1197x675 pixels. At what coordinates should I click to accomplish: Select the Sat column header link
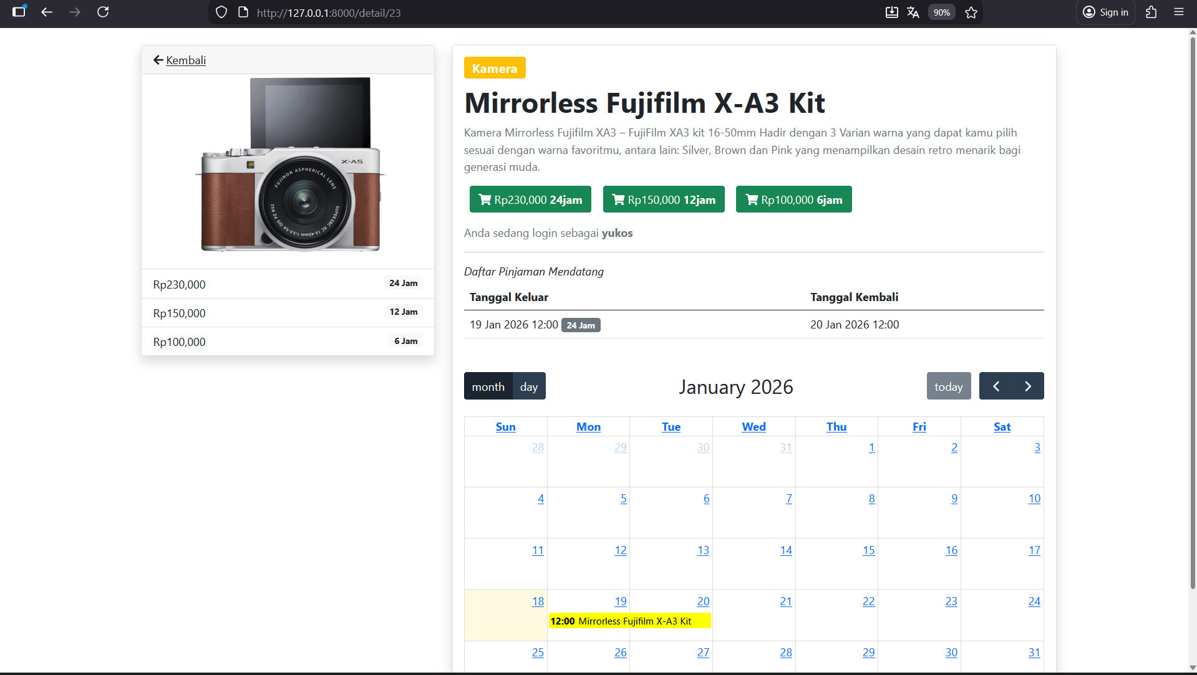pyautogui.click(x=1002, y=427)
